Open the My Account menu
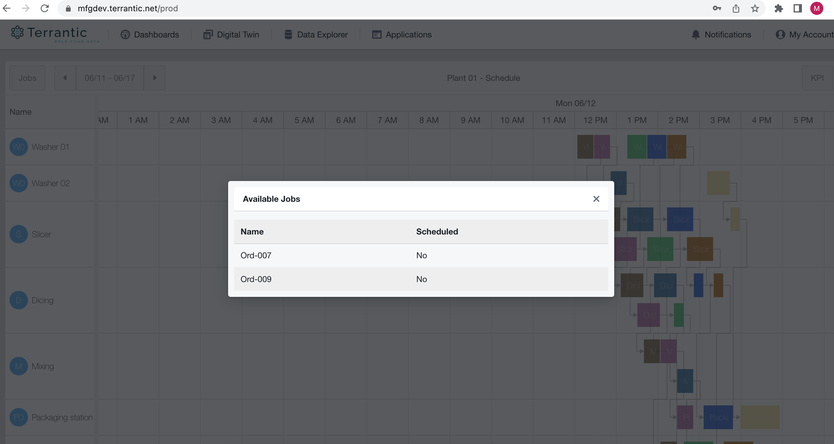This screenshot has height=444, width=834. coord(805,35)
